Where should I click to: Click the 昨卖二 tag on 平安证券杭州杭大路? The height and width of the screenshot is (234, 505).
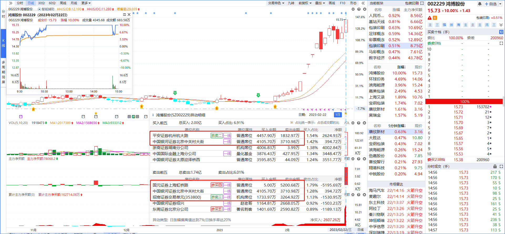217,135
